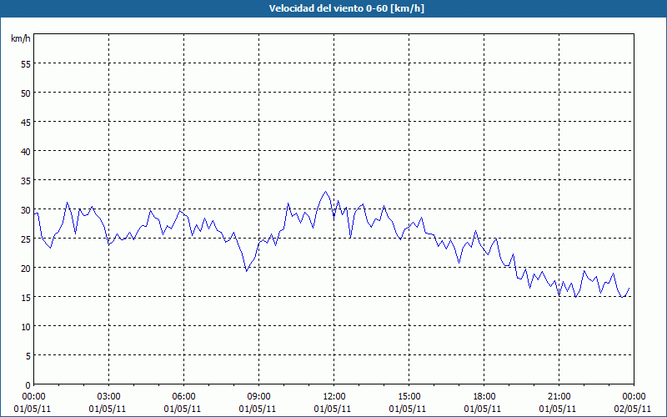
Task: Click the end of the blue line near 00:00 02/05/11
Action: (629, 288)
